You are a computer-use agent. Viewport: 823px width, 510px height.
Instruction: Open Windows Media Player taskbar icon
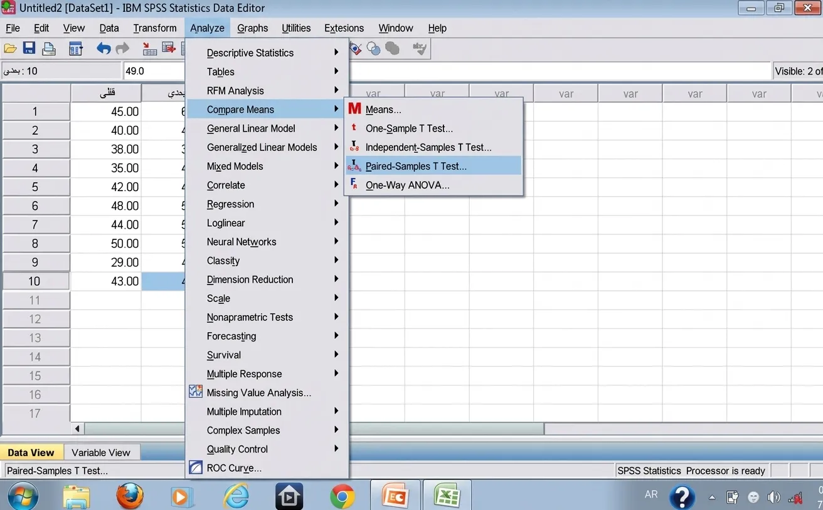[x=183, y=497]
